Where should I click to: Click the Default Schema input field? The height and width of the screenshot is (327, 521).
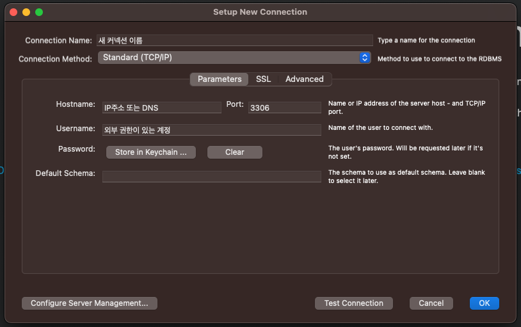coord(212,177)
